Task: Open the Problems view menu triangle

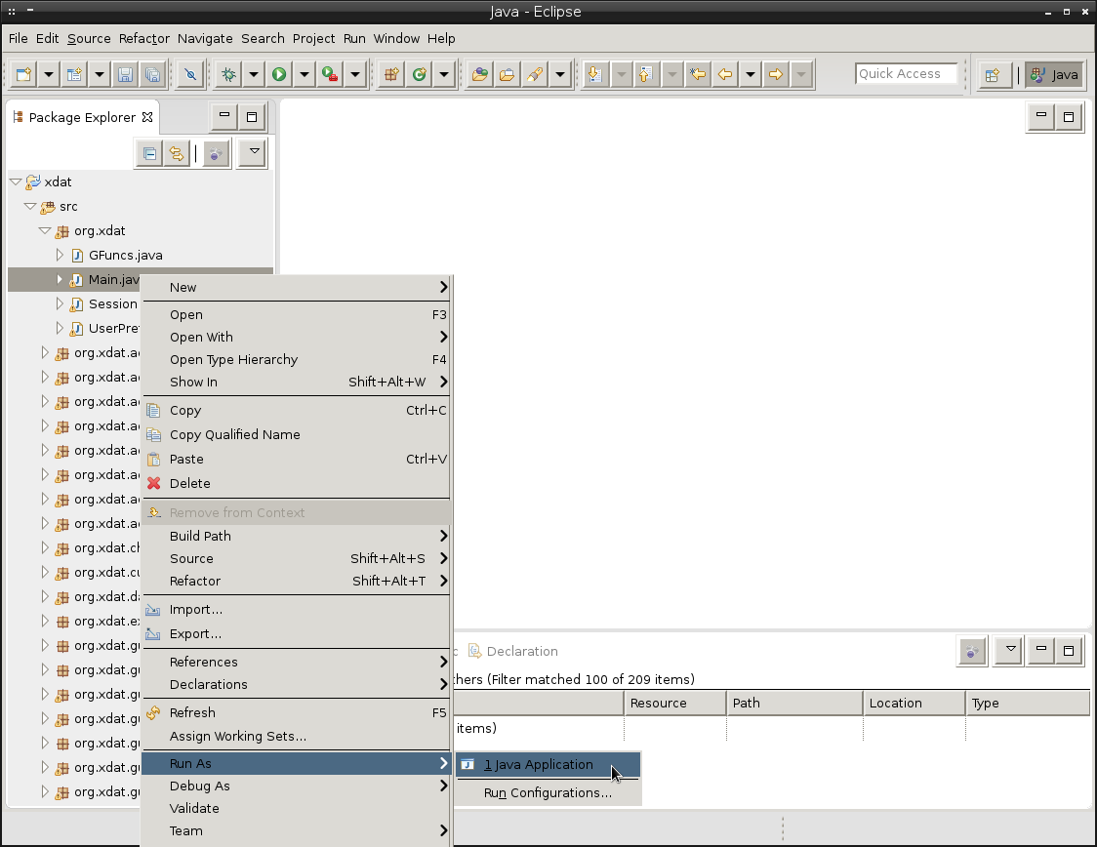Action: (1010, 651)
